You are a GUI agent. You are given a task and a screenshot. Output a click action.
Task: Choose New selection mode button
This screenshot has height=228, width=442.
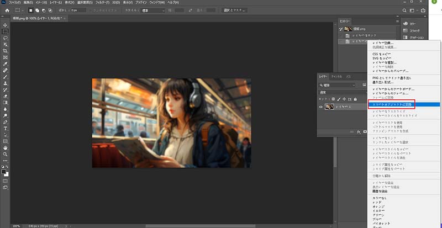pos(31,10)
